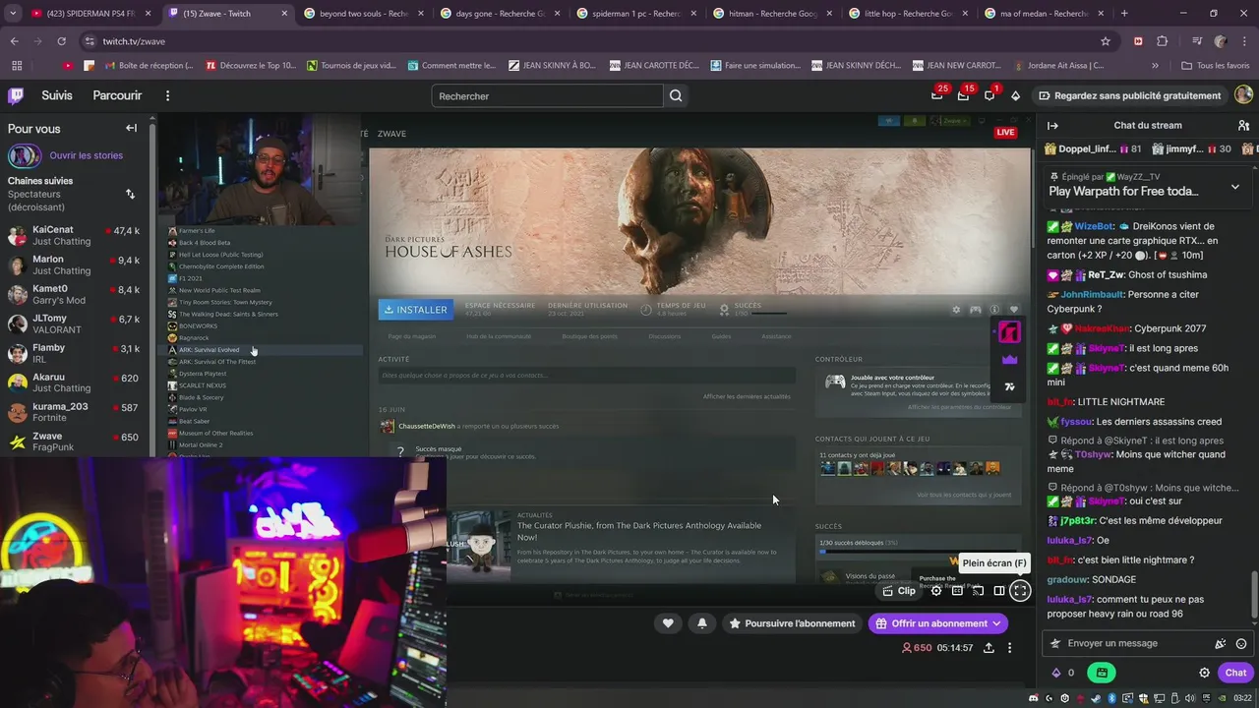1259x708 pixels.
Task: Open the Twitch home logo
Action: 16,95
